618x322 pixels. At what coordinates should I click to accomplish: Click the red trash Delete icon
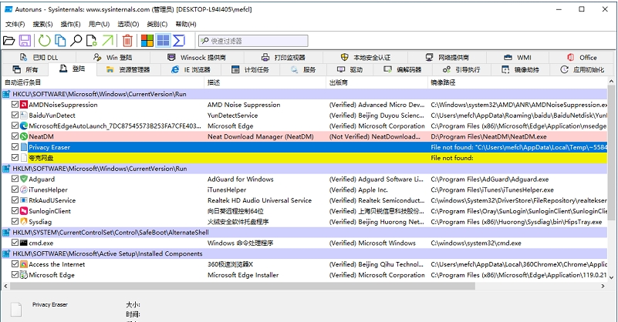[127, 41]
